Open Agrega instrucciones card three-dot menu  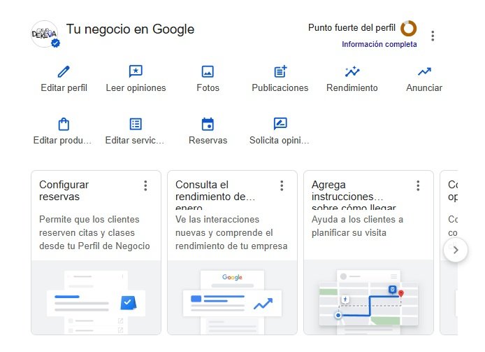(418, 185)
